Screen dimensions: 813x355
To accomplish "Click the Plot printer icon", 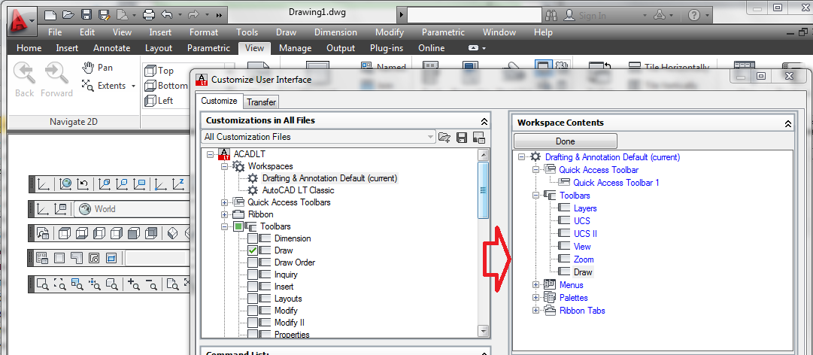I will coord(148,14).
